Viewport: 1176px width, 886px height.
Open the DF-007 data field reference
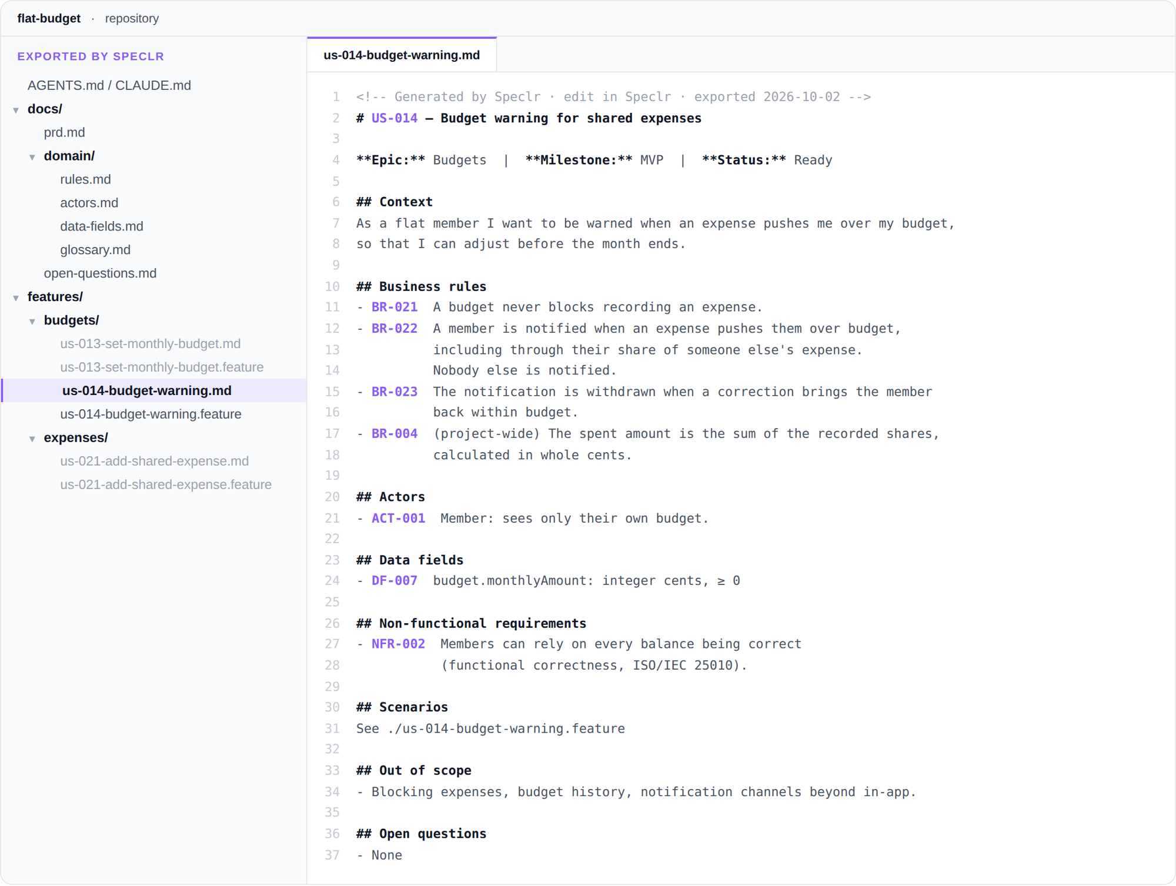[x=395, y=581]
